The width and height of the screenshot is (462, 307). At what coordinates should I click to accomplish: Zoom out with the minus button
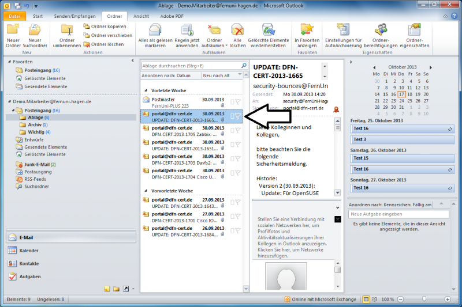pos(401,300)
